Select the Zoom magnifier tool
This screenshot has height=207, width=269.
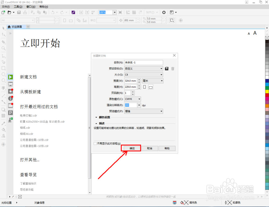[3, 48]
